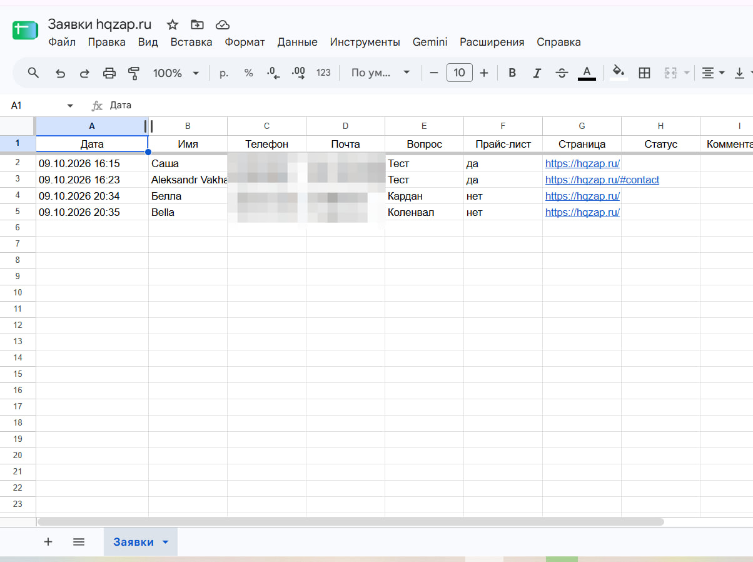Apply currency format (р.)
Image resolution: width=753 pixels, height=562 pixels.
224,73
